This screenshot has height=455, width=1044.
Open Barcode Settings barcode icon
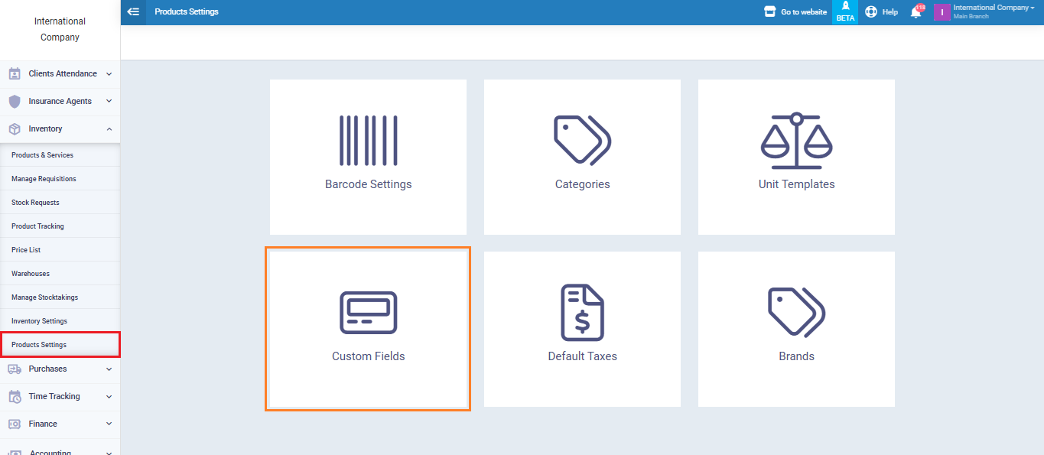[x=368, y=141]
